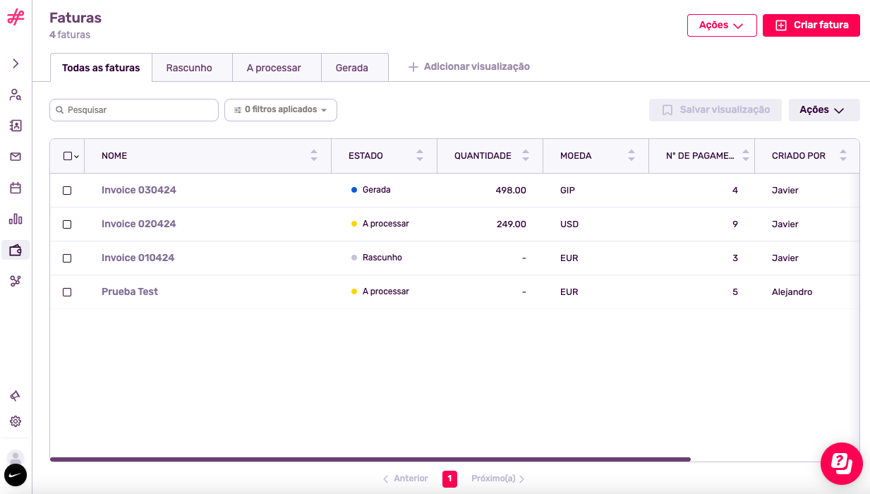Open the wallet billing sidebar icon

pyautogui.click(x=16, y=250)
